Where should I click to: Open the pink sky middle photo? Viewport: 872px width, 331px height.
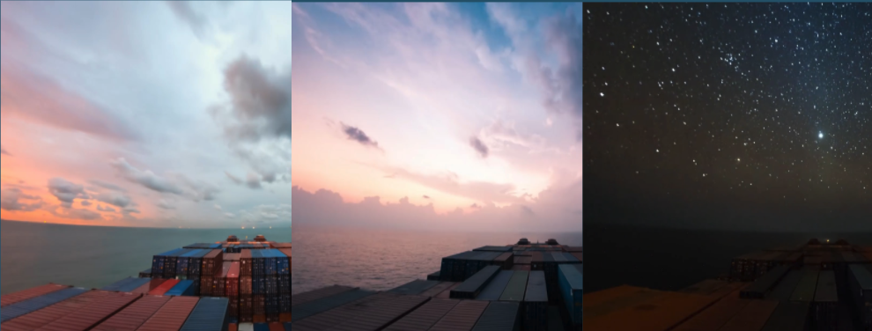click(437, 166)
